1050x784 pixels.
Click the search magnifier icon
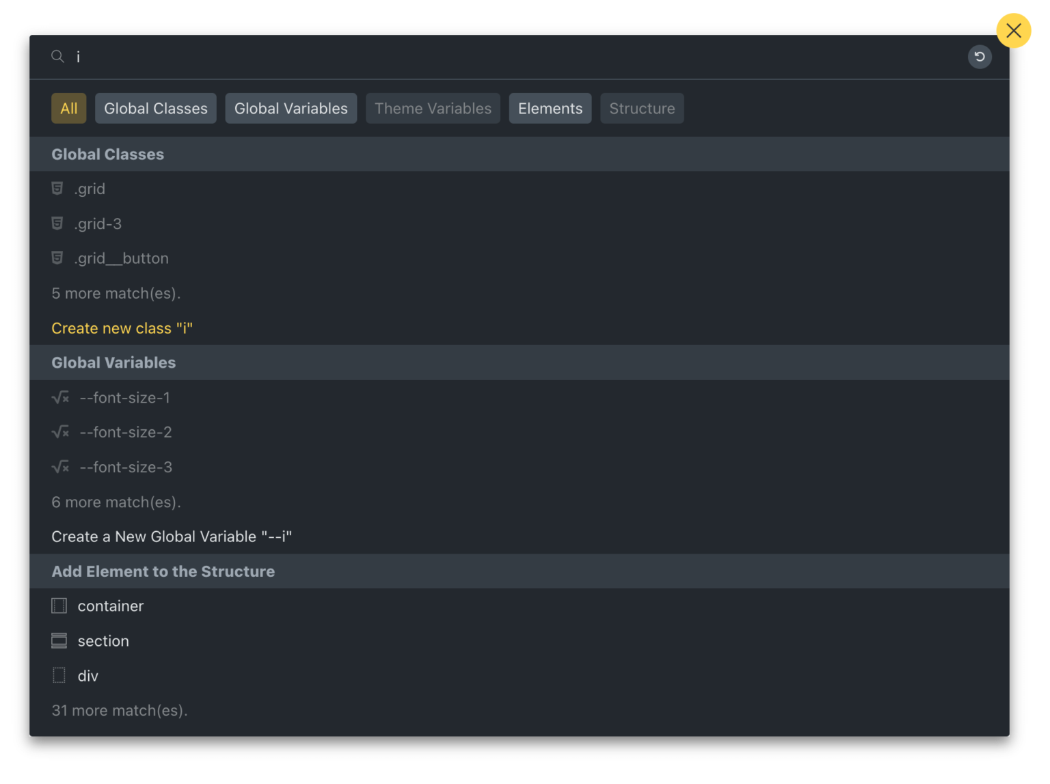[x=57, y=57]
